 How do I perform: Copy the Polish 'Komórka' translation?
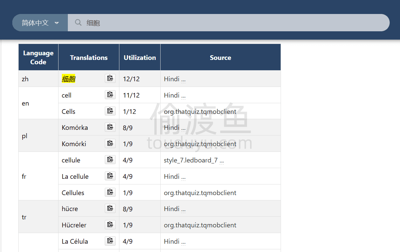click(x=110, y=127)
